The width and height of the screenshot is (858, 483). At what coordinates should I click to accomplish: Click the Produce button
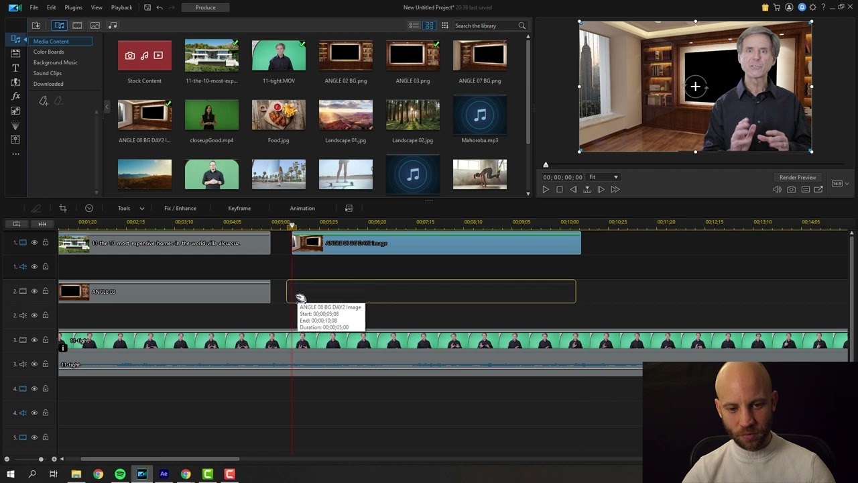(205, 7)
